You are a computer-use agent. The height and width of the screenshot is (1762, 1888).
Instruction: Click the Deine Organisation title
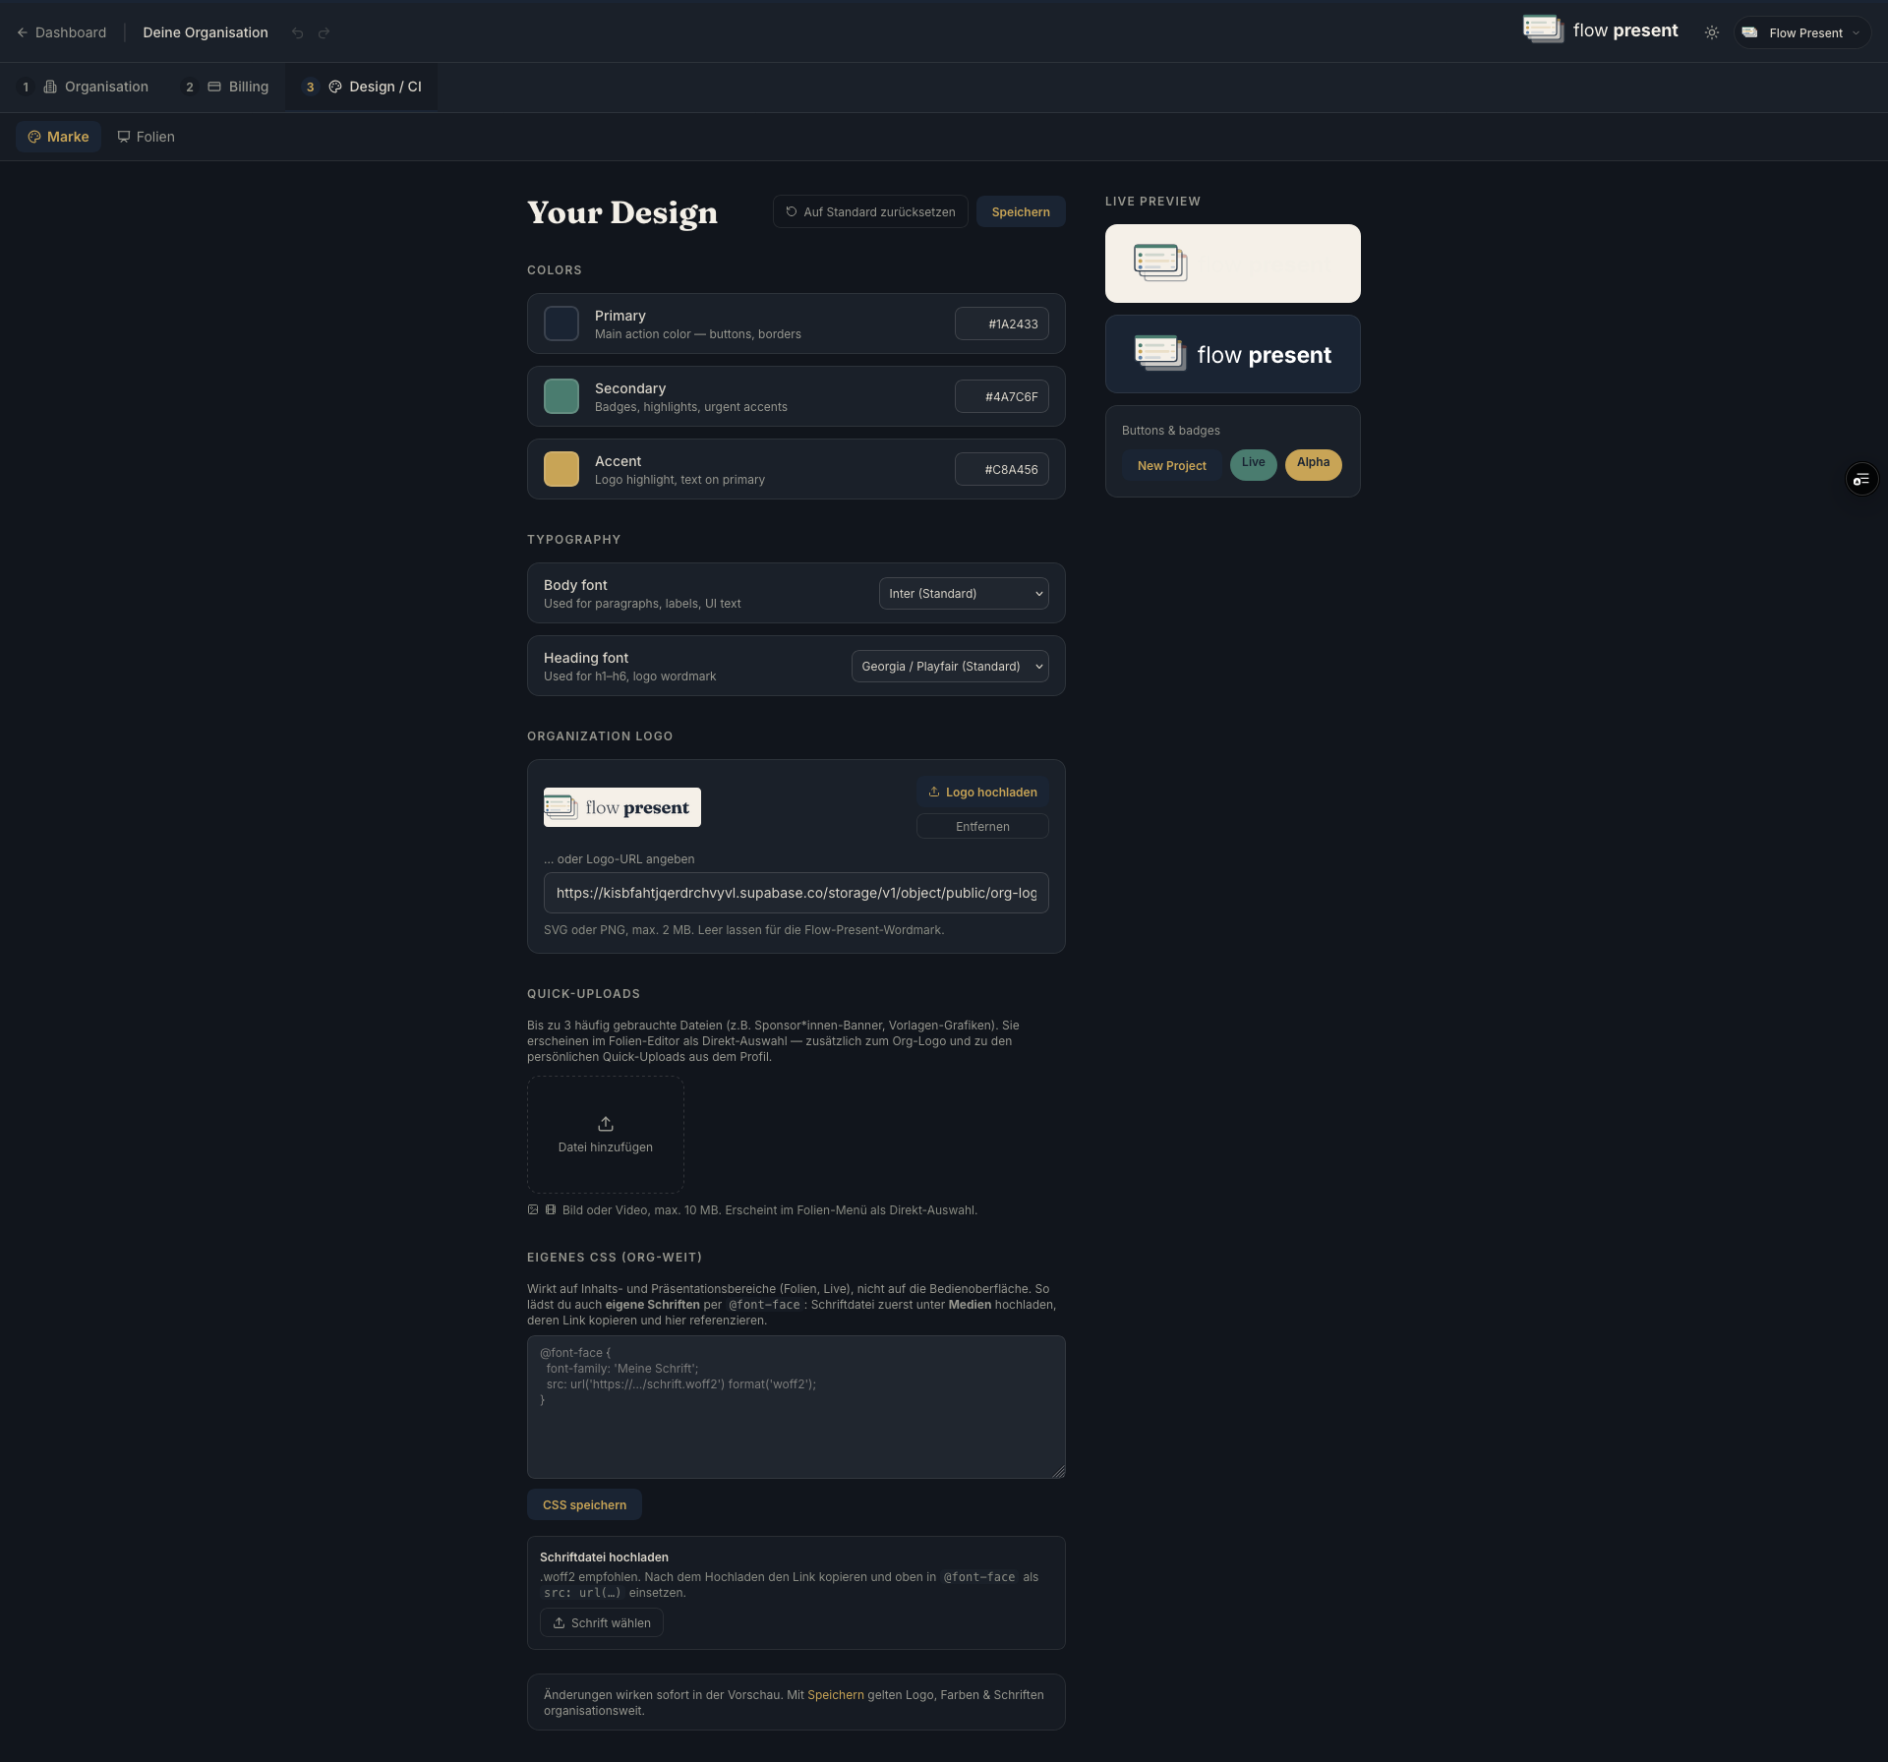pyautogui.click(x=206, y=32)
